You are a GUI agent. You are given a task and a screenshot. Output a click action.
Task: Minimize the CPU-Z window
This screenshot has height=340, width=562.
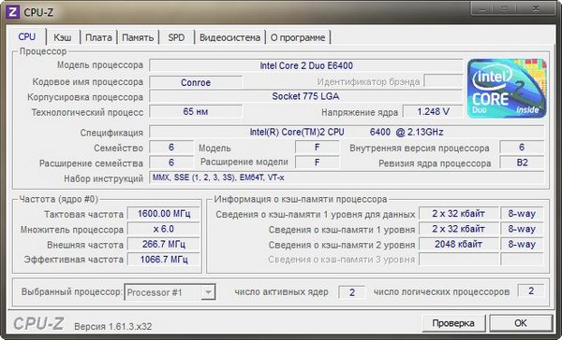tap(482, 8)
